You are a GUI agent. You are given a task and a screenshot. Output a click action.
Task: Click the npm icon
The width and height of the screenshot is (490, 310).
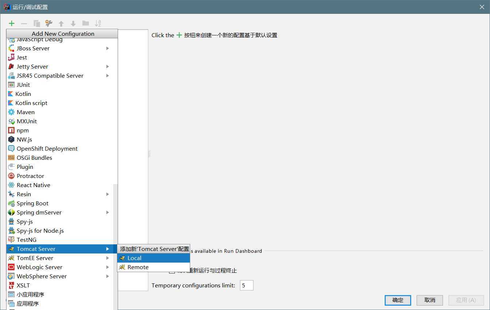(x=11, y=130)
